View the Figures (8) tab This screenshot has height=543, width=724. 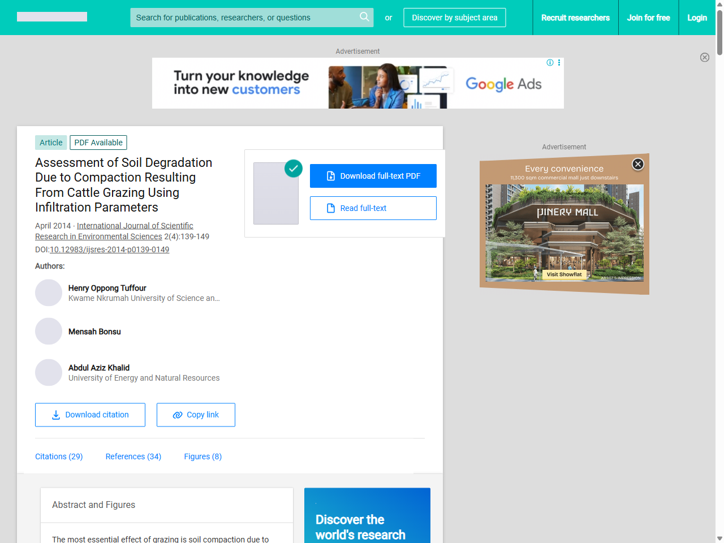pyautogui.click(x=202, y=456)
